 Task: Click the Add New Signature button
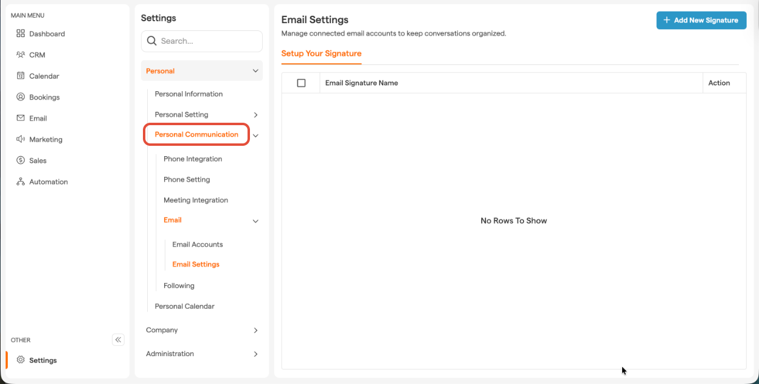701,20
